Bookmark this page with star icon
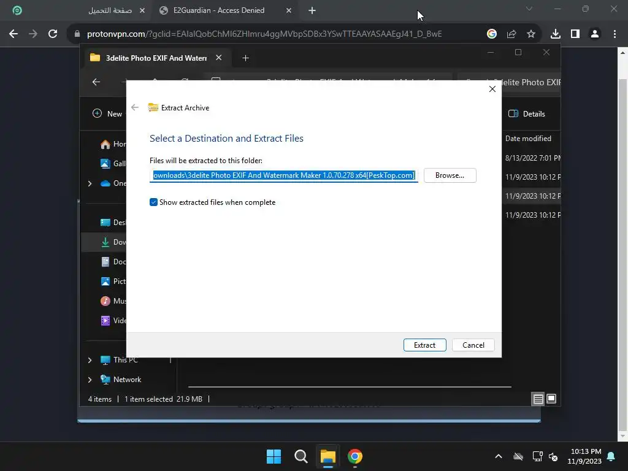 pos(530,34)
